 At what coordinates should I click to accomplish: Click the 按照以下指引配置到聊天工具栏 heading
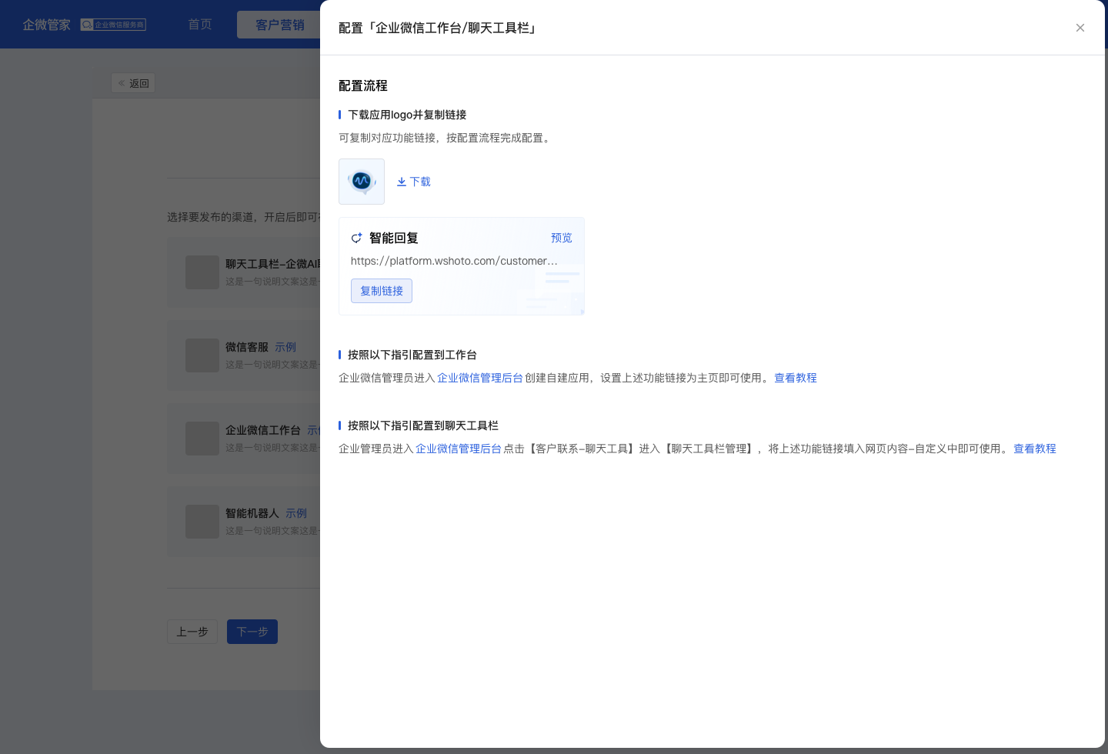(423, 425)
